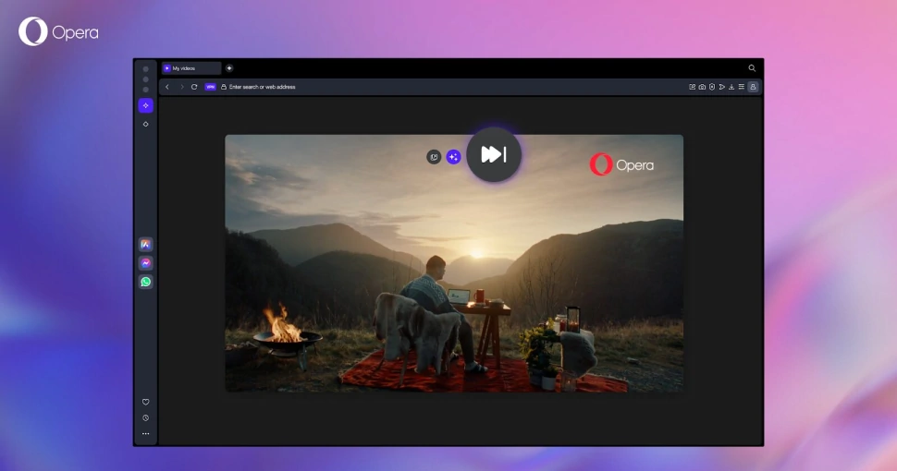The width and height of the screenshot is (897, 471).
Task: Open the history clock icon in the sidebar
Action: coord(146,417)
